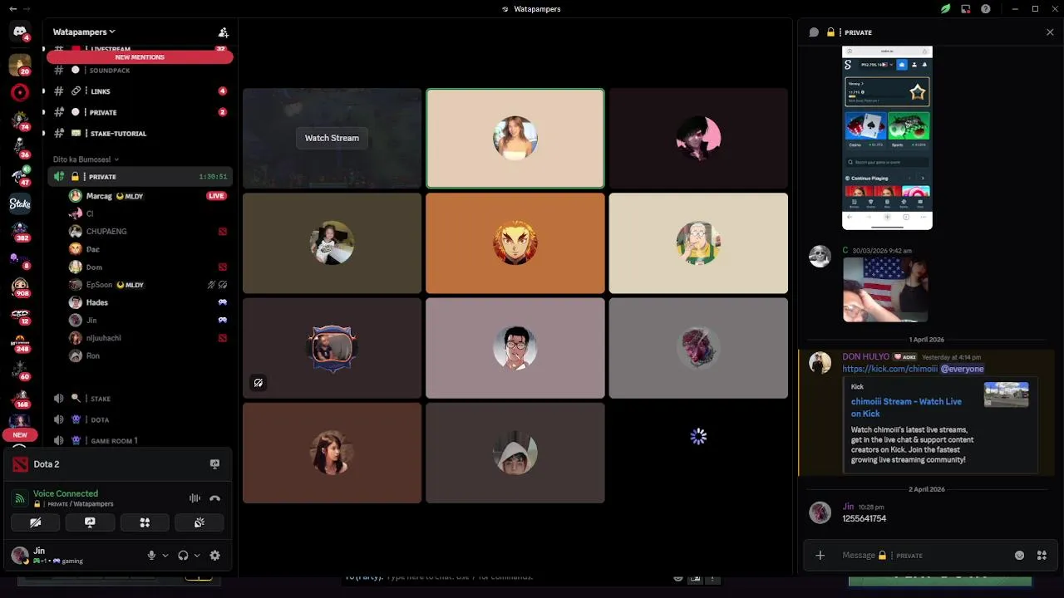This screenshot has width=1064, height=598.
Task: Collapse the Dito ka Bumoses! category
Action: [86, 159]
